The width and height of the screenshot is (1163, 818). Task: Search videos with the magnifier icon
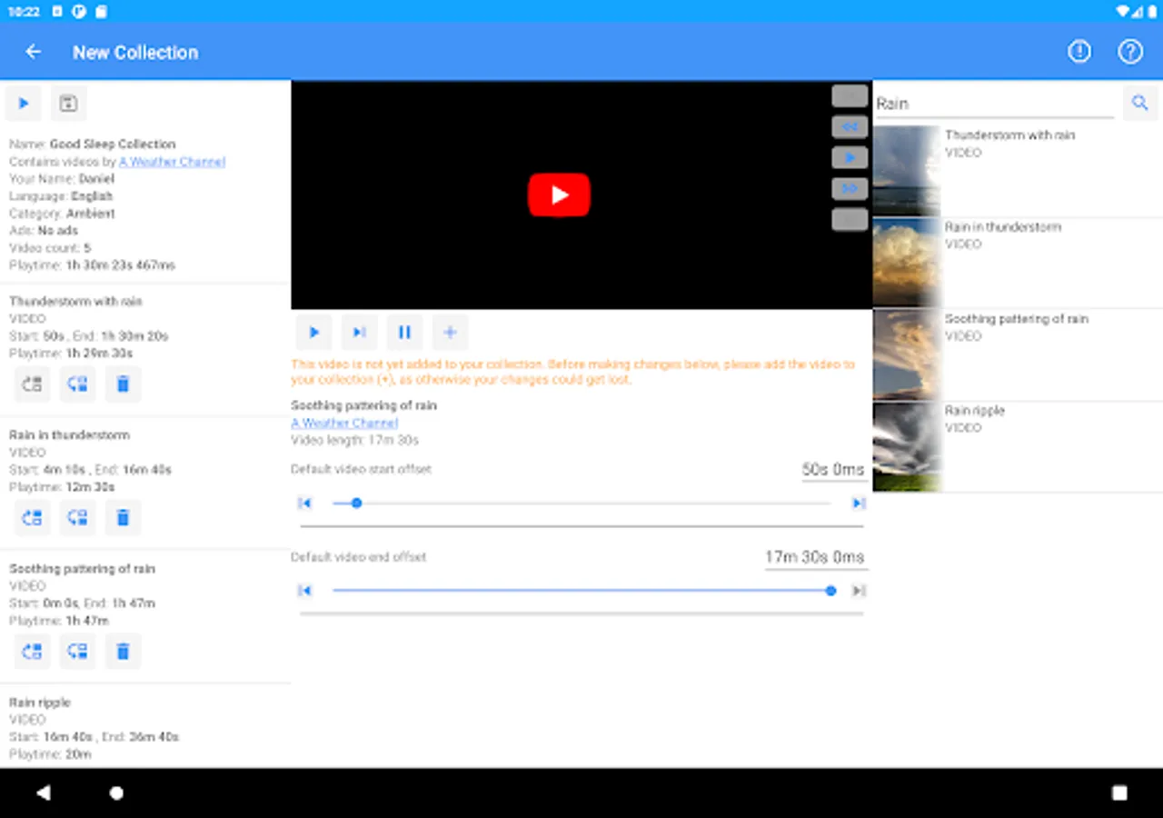coord(1139,103)
